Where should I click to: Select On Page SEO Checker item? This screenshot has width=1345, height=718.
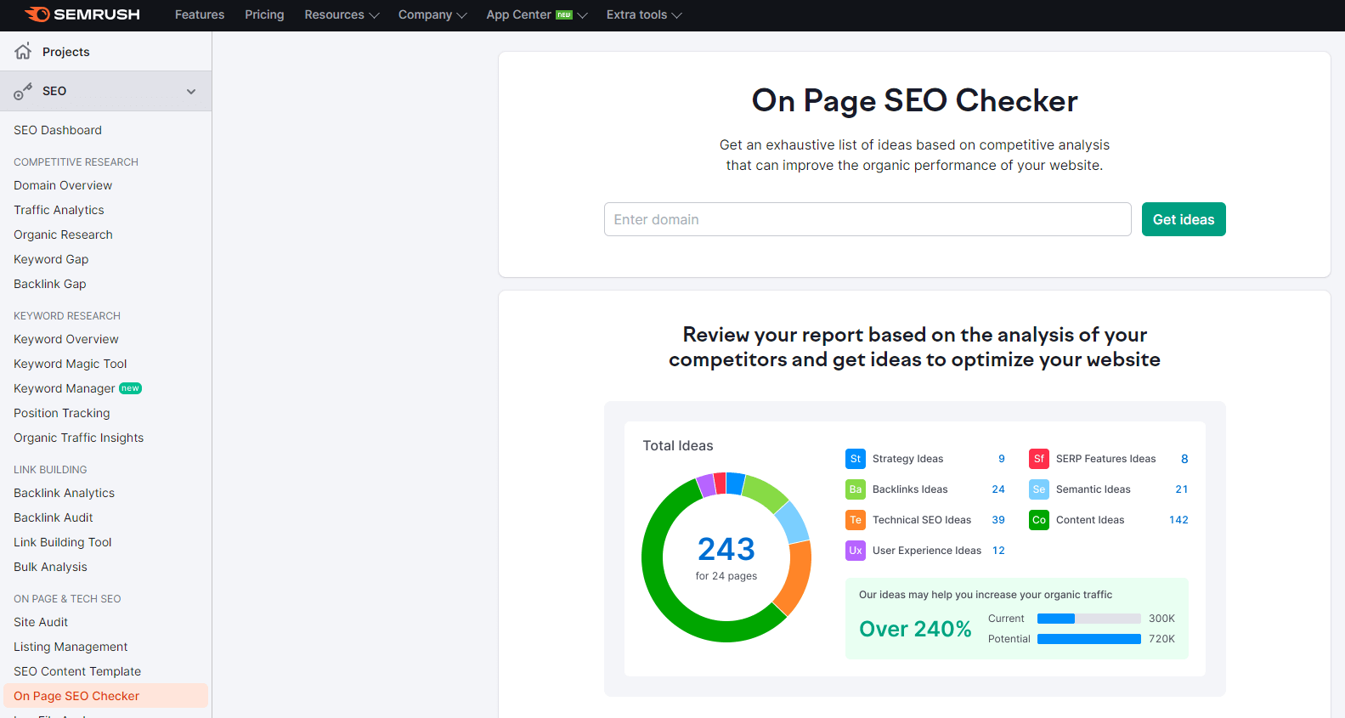105,696
